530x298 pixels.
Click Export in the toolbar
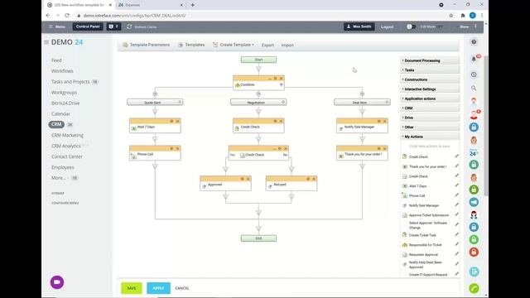(267, 45)
